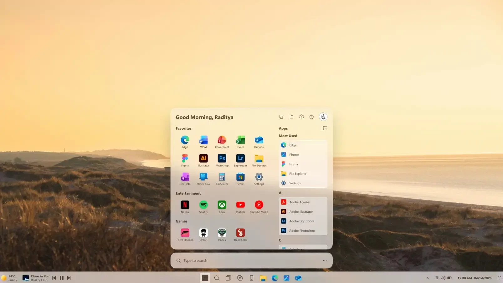The width and height of the screenshot is (503, 283).
Task: Open Photoshop from Favorites grid
Action: pos(222,159)
